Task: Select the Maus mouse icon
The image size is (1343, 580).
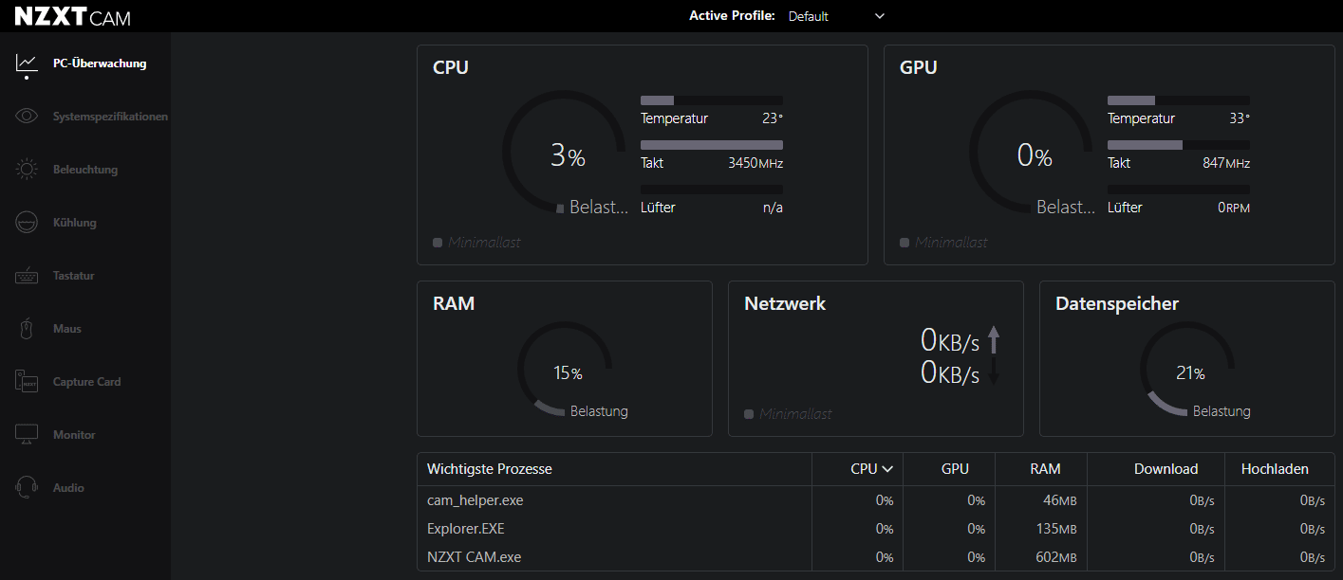Action: [27, 329]
